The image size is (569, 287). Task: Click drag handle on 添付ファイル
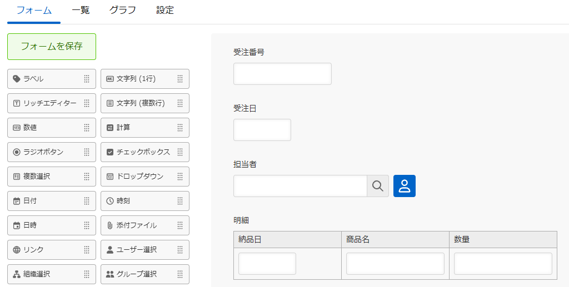click(x=180, y=225)
